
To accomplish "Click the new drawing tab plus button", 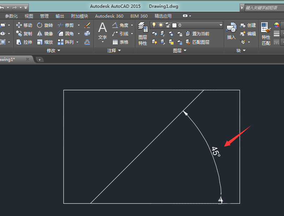I will point(39,59).
